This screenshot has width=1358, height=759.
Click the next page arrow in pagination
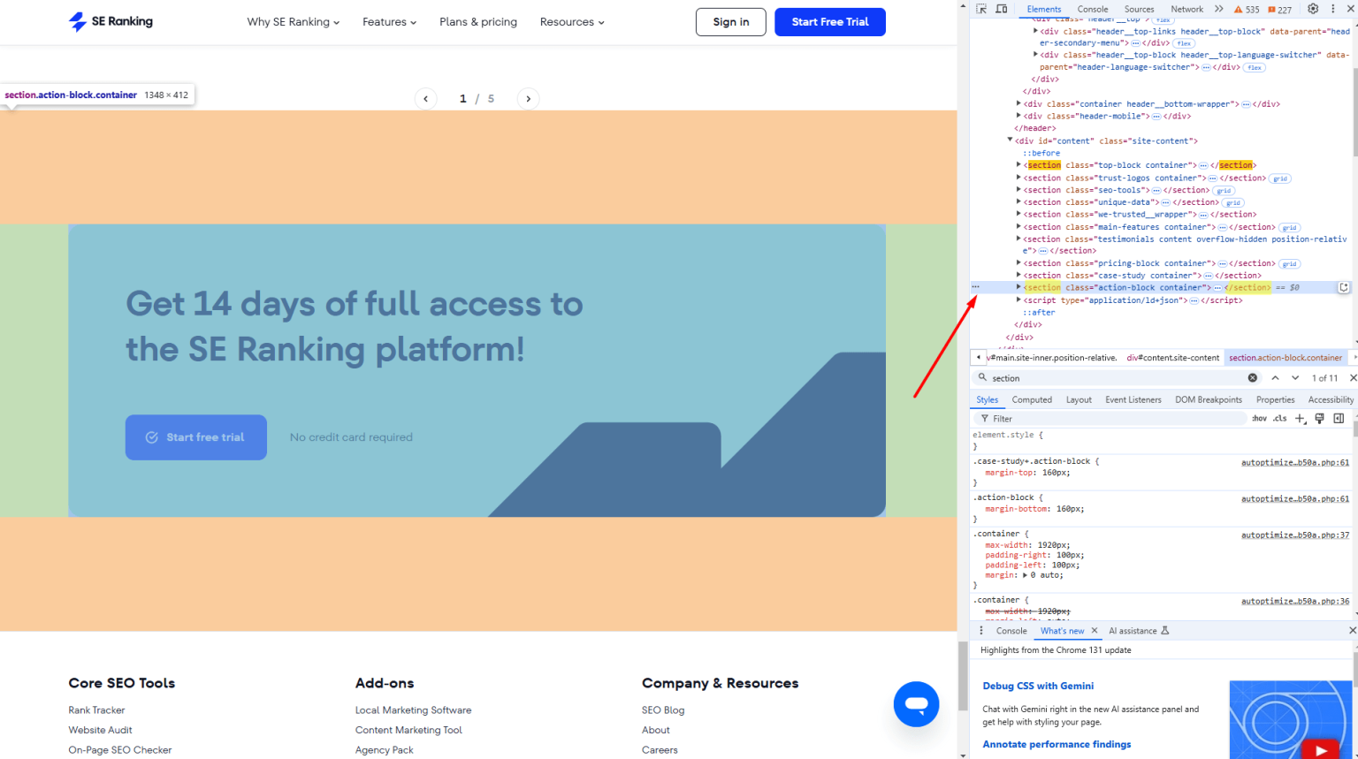(528, 98)
